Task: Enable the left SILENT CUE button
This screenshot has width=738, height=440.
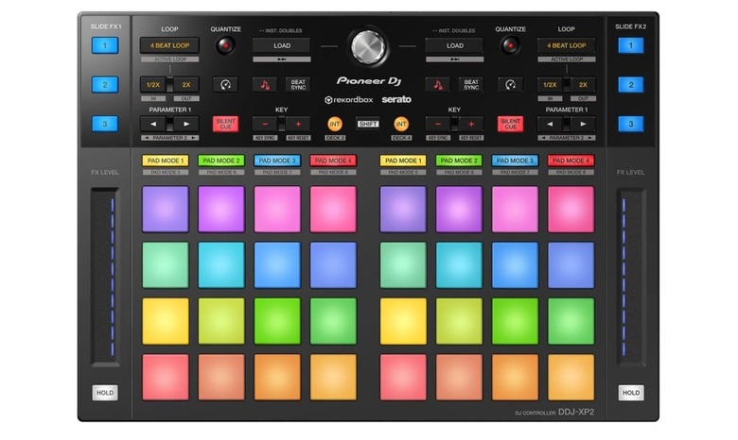Action: pyautogui.click(x=225, y=124)
